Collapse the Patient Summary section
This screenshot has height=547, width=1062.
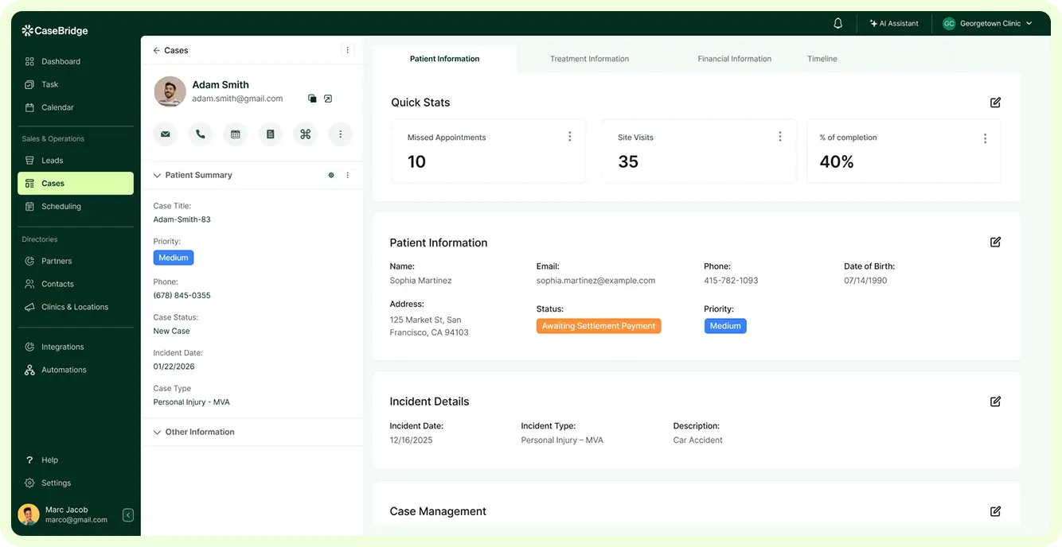coord(158,175)
